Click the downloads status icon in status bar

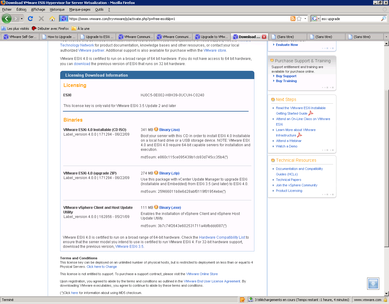pos(251,300)
